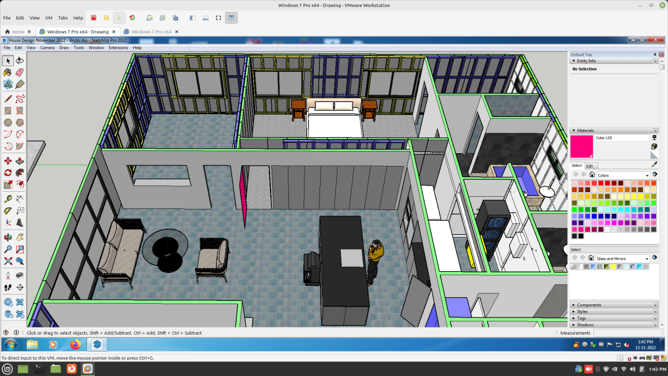
Task: Select the Tape Measure tool
Action: coord(8,199)
